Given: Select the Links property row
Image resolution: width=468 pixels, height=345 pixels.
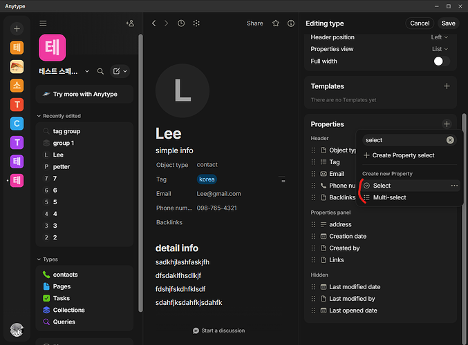Looking at the screenshot, I should point(380,260).
